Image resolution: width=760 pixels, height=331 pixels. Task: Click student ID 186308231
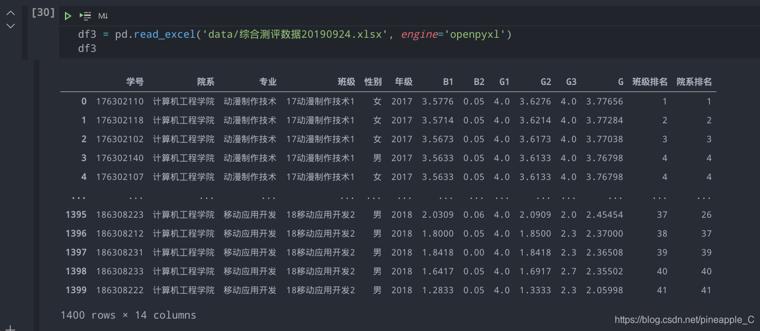pyautogui.click(x=120, y=253)
